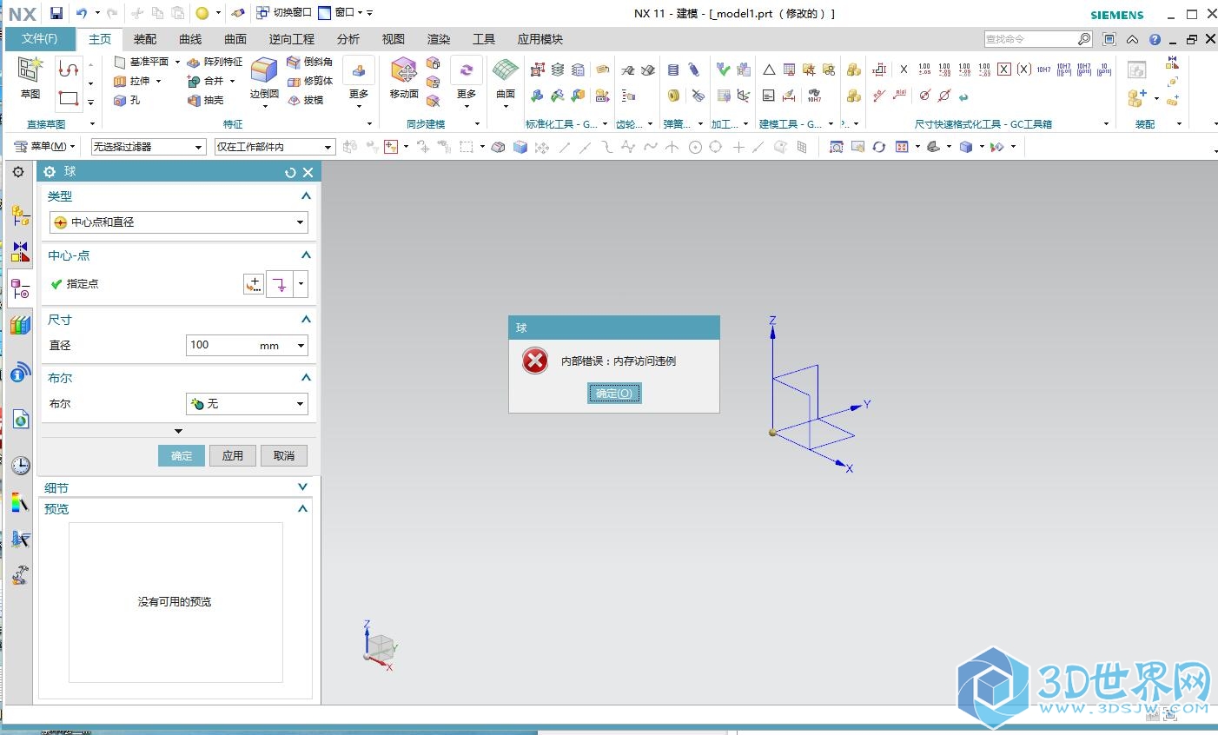Click the spring tool icon in the 弹簧 group

coord(673,70)
